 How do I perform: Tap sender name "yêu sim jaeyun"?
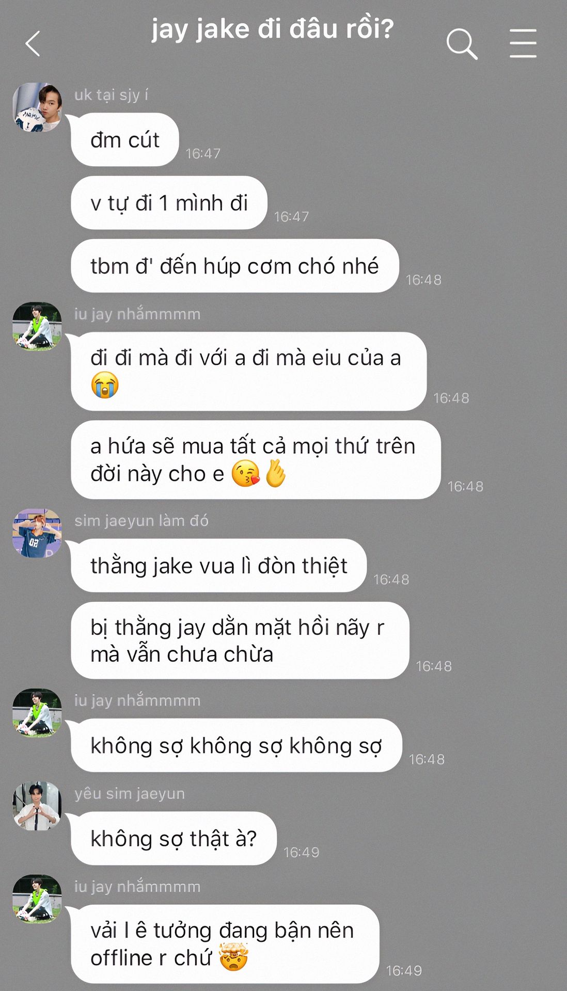click(x=130, y=794)
